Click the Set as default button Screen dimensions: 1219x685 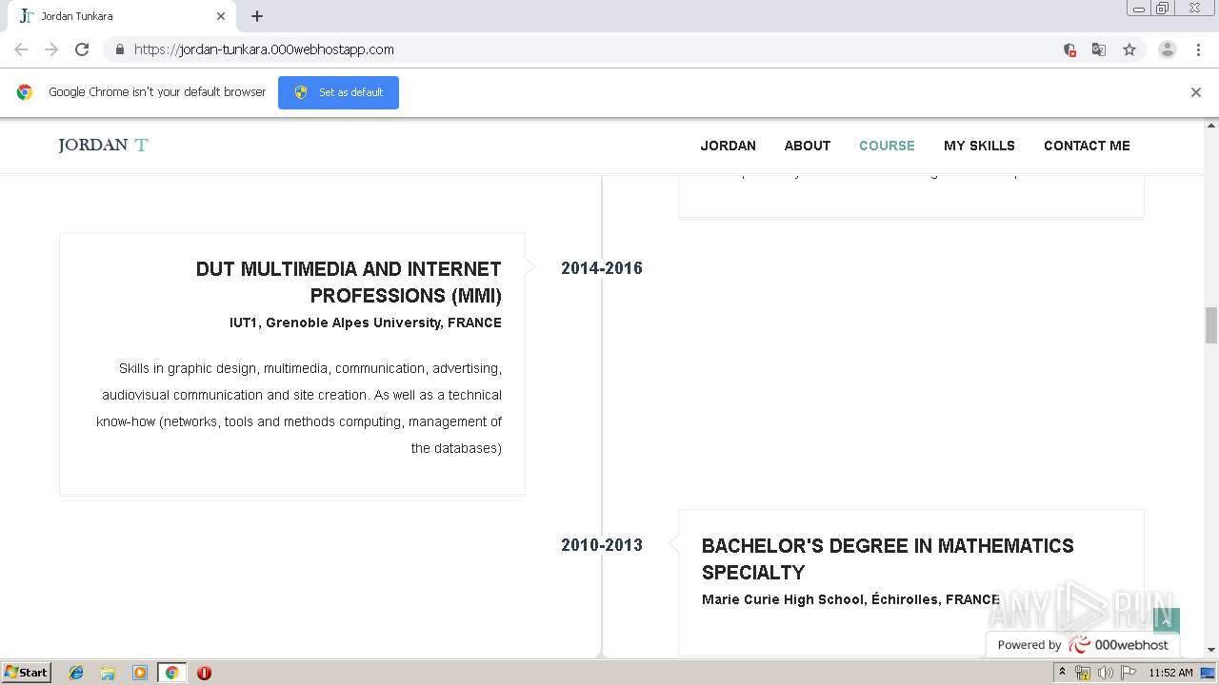pyautogui.click(x=338, y=92)
